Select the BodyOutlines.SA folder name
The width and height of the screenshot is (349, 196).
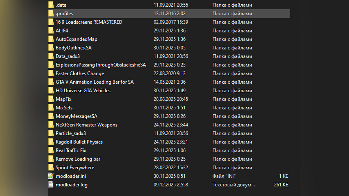pyautogui.click(x=74, y=48)
